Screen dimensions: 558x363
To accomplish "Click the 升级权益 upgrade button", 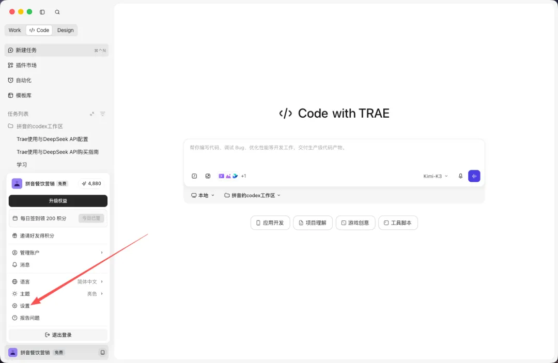I will pyautogui.click(x=58, y=201).
